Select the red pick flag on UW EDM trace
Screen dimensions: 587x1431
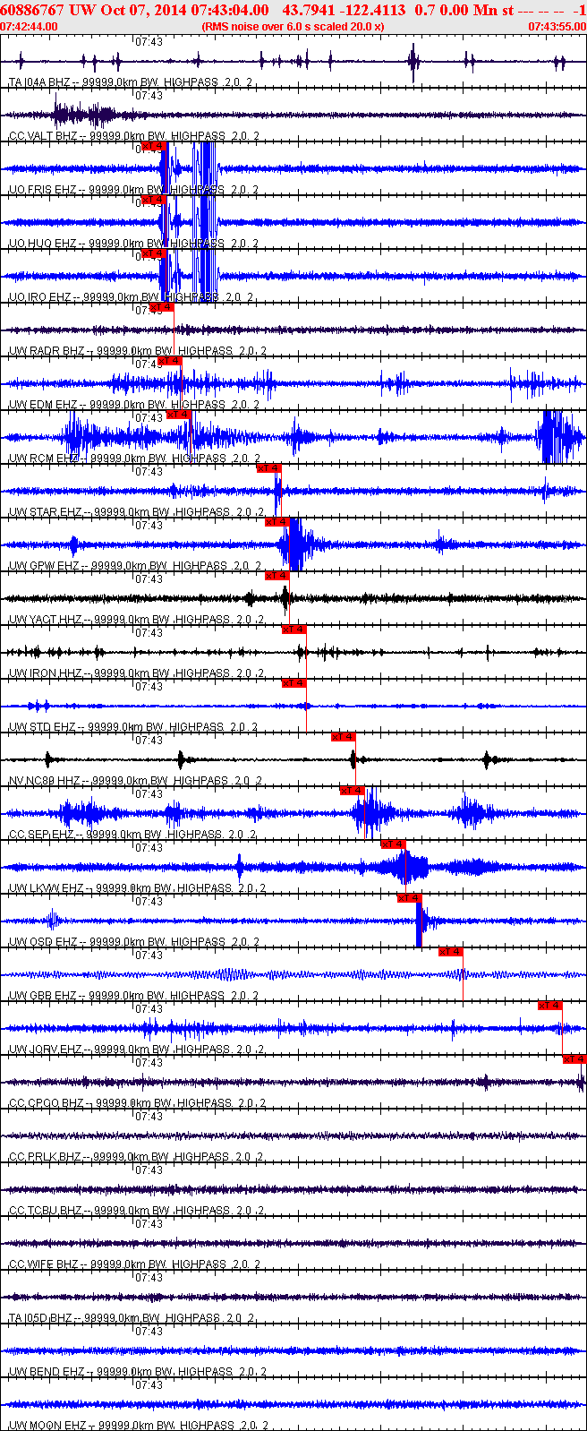170,361
